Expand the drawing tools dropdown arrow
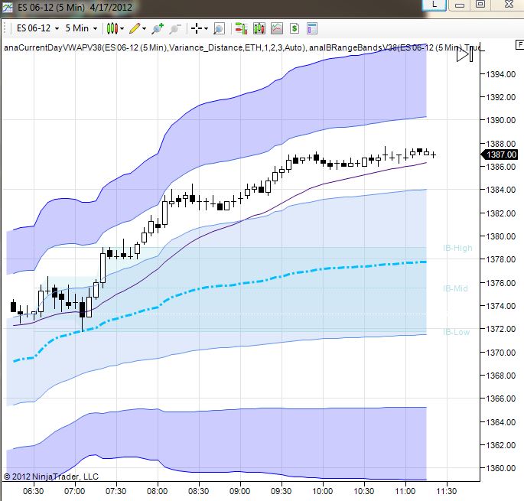 coord(144,29)
